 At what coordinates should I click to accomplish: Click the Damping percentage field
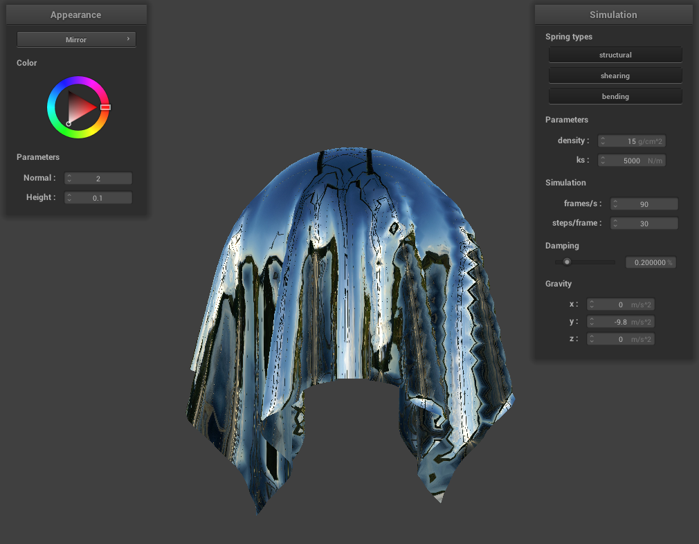pos(650,263)
